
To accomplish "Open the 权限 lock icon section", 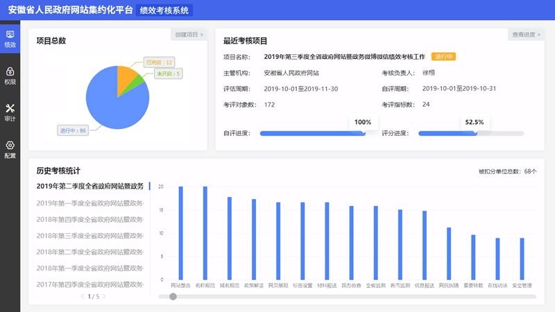I will click(x=10, y=76).
